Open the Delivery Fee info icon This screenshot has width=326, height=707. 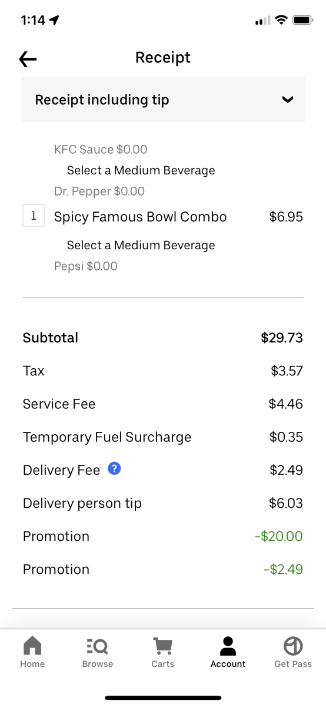click(115, 469)
